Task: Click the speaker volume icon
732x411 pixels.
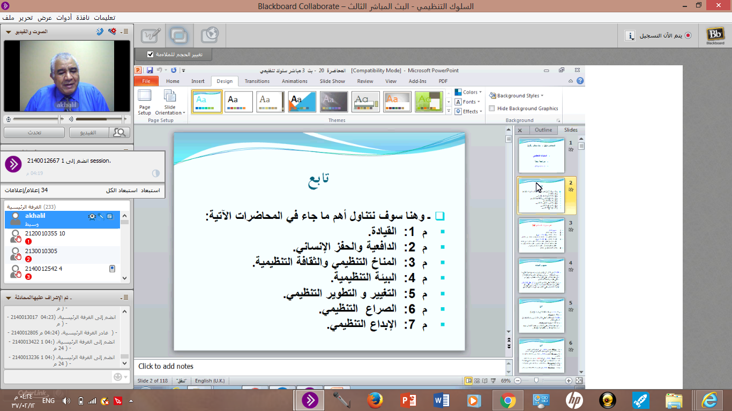Action: [70, 119]
